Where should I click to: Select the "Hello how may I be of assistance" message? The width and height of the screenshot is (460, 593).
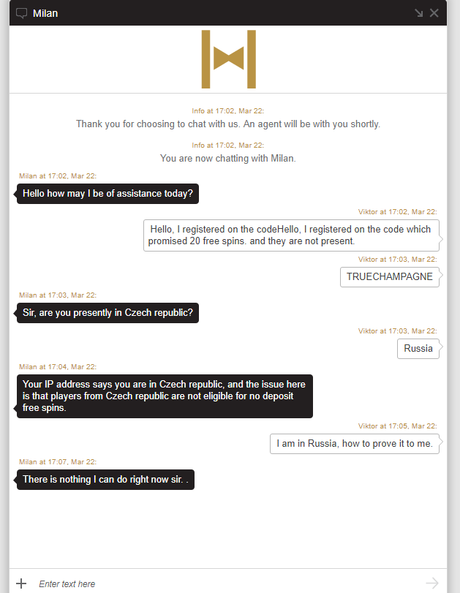point(108,194)
